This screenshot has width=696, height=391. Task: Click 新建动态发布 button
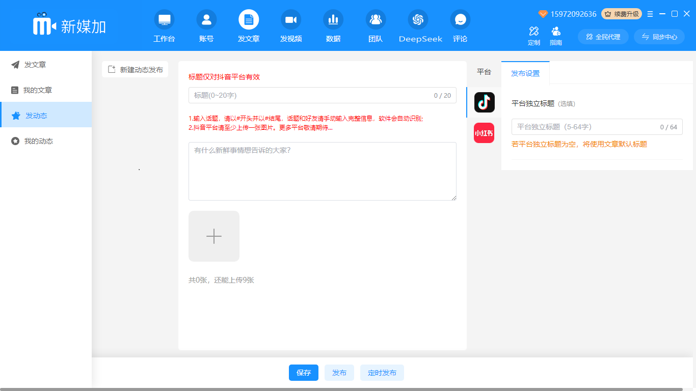[135, 70]
